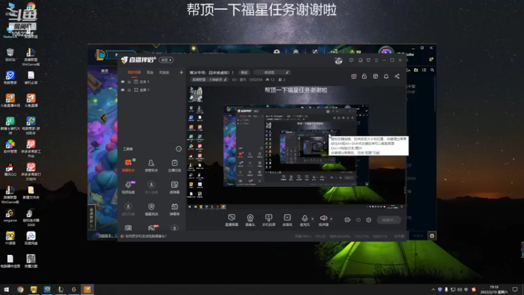This screenshot has height=295, width=524.
Task: Open 百度网盘 desktop icon
Action: click(31, 239)
